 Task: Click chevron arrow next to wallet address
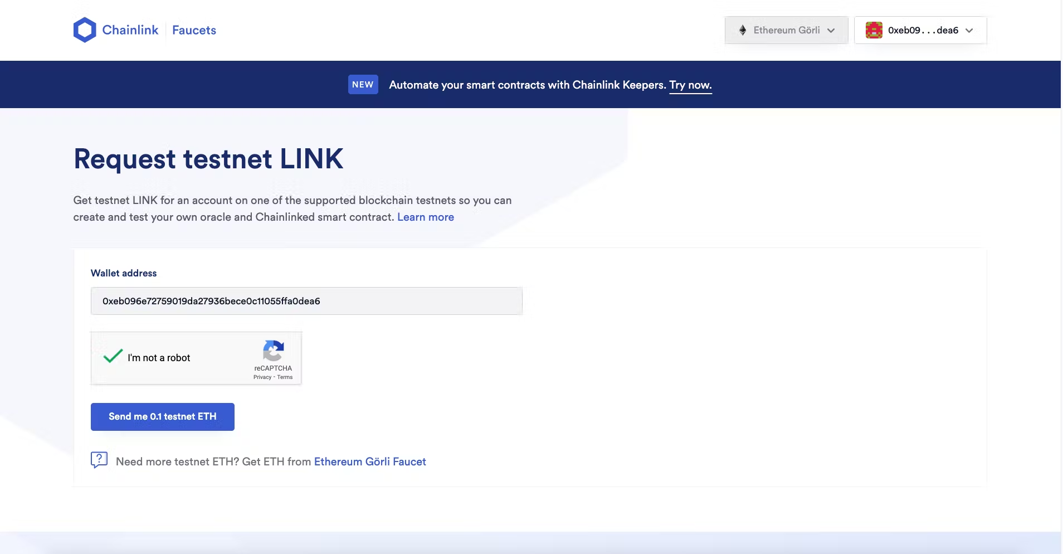969,31
